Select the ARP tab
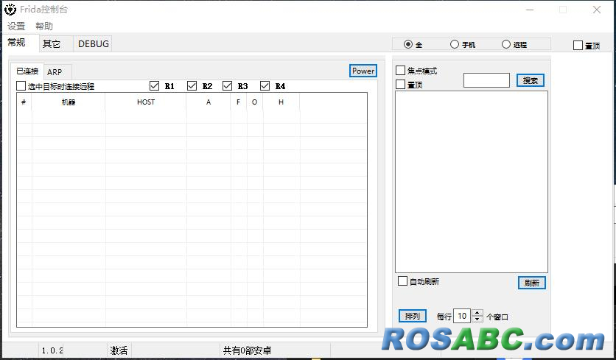 tap(55, 71)
